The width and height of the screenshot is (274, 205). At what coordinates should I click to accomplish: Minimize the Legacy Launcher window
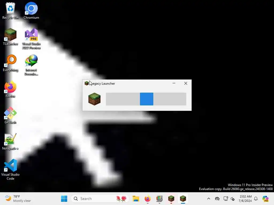(174, 83)
